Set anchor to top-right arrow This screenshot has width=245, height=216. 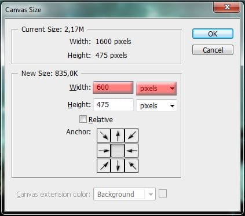(131, 136)
